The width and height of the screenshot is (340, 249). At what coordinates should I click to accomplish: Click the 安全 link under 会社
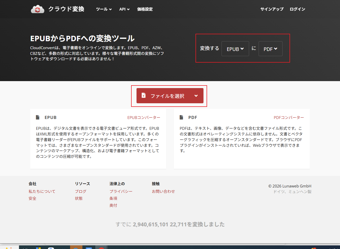click(x=32, y=198)
